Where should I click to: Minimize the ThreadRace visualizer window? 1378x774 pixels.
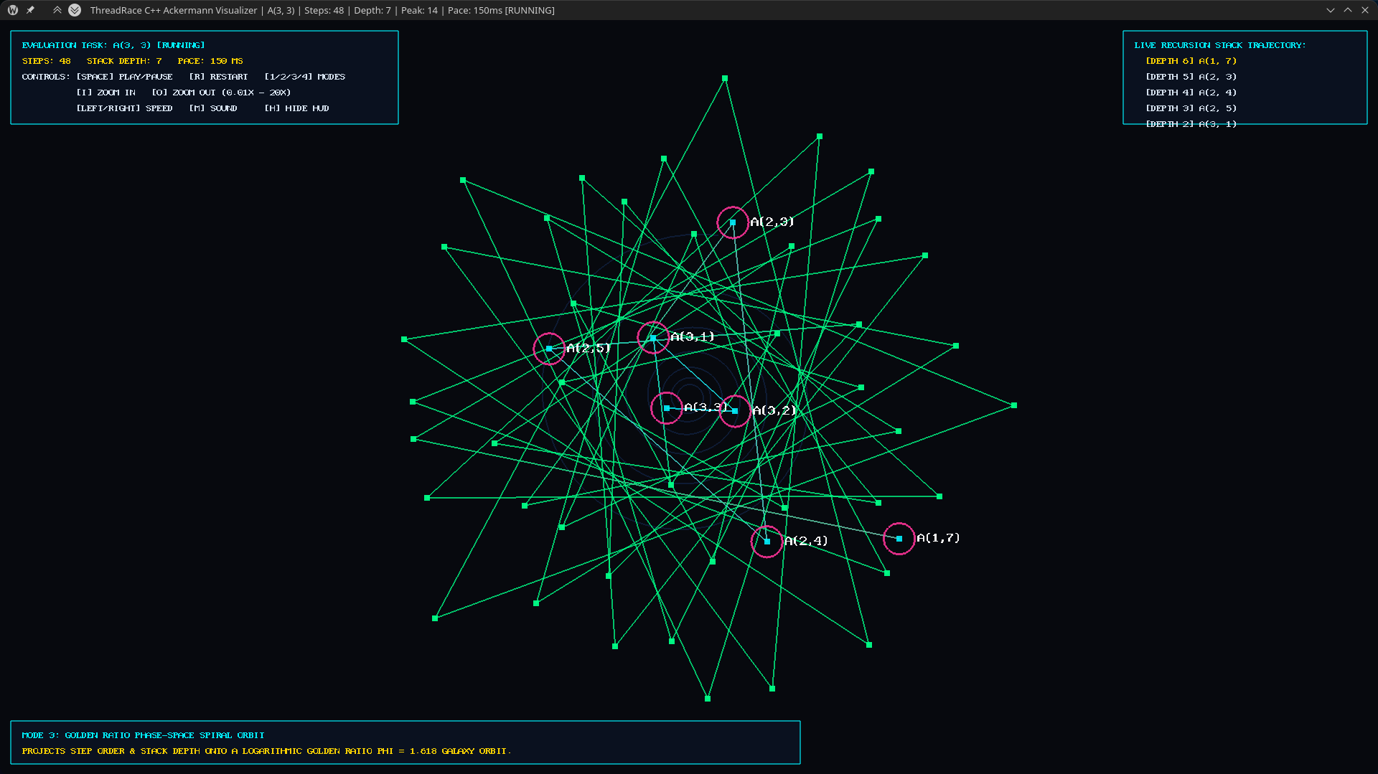[1331, 10]
